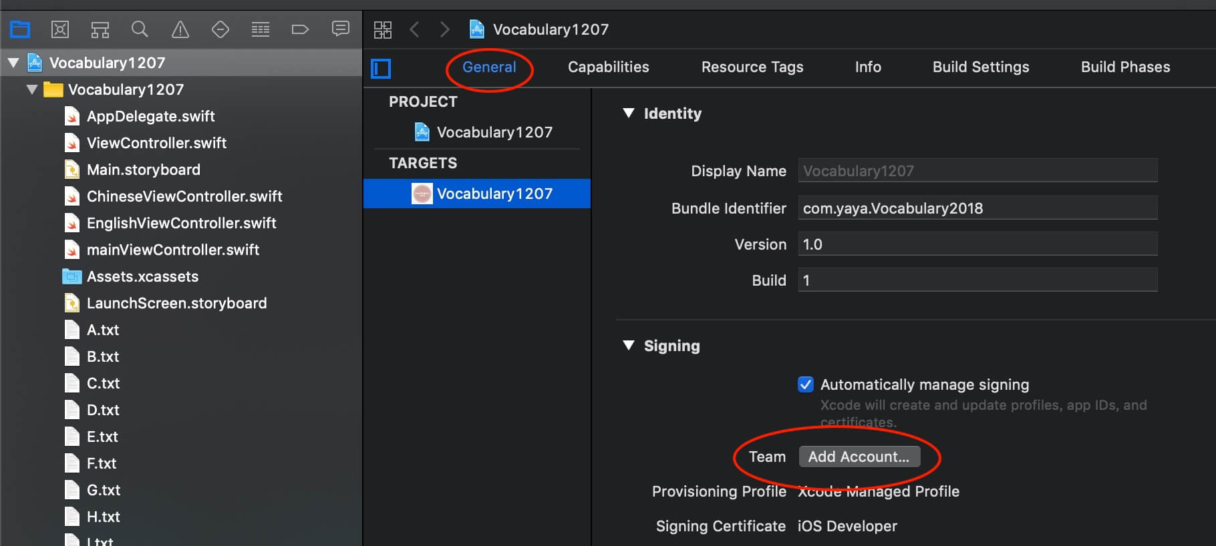
Task: Collapse the Identity section
Action: coord(629,113)
